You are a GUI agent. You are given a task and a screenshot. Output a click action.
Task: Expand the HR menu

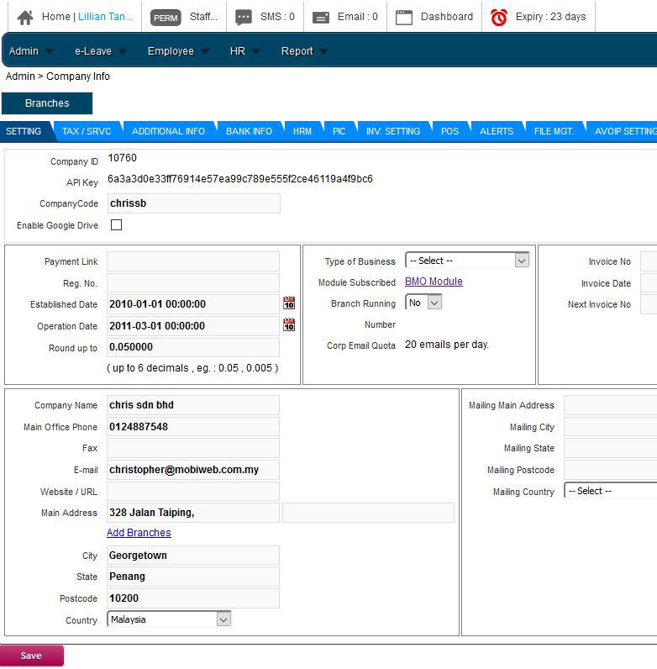click(244, 51)
